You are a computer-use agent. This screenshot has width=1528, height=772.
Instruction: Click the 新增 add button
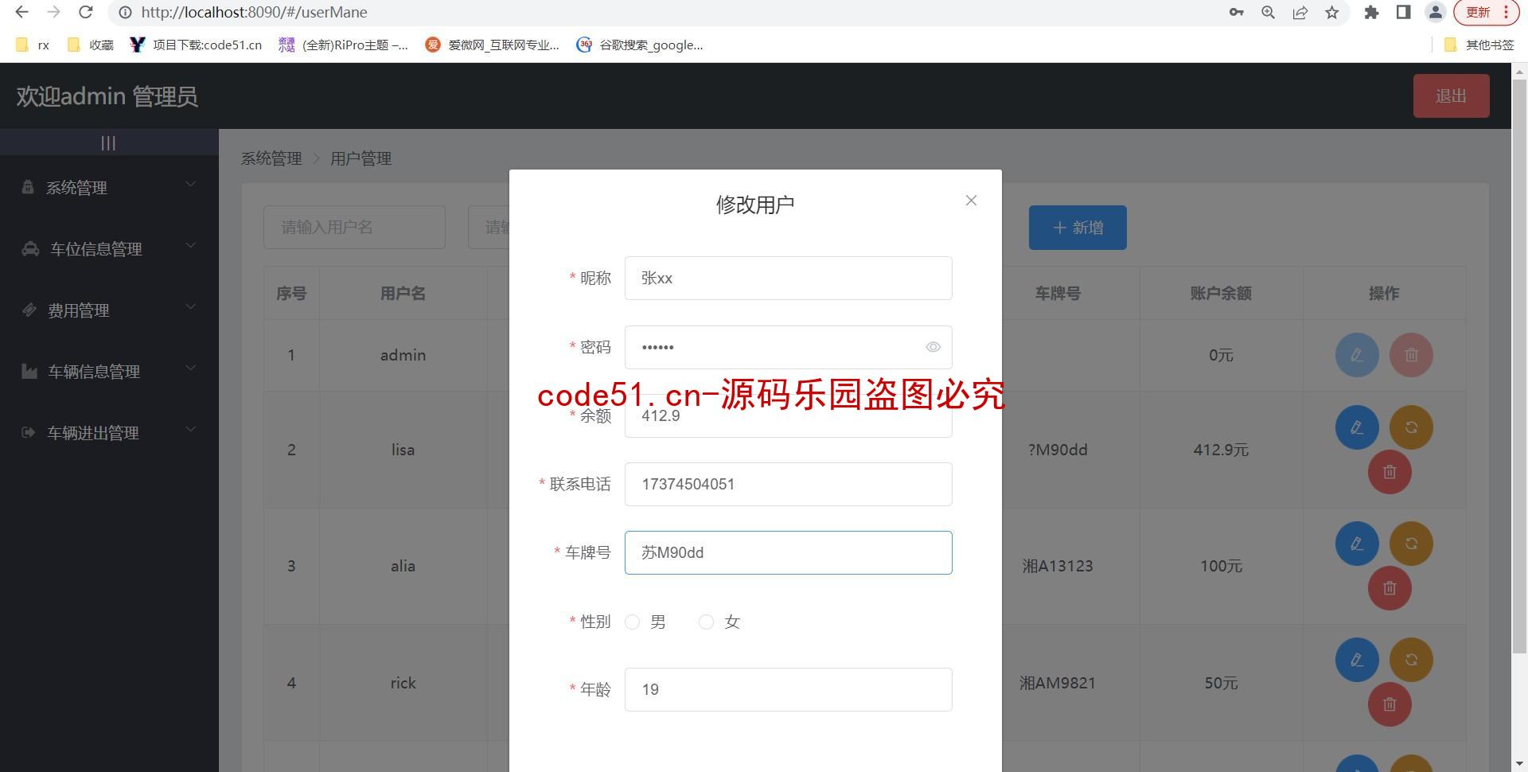point(1078,228)
